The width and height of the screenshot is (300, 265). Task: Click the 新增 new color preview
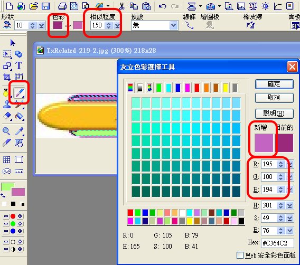[x=264, y=143]
